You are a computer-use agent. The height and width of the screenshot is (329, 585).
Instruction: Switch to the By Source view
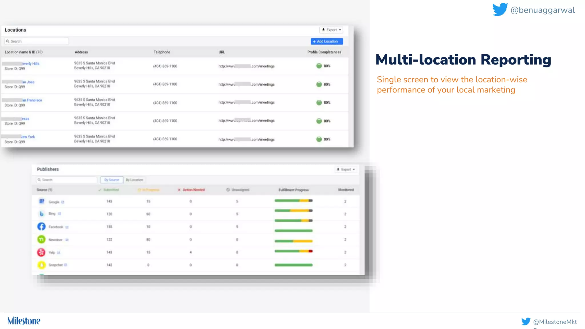(112, 180)
